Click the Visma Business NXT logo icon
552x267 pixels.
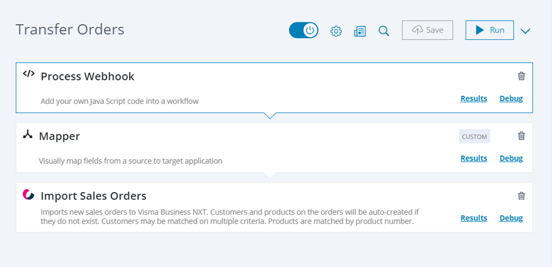(x=29, y=195)
